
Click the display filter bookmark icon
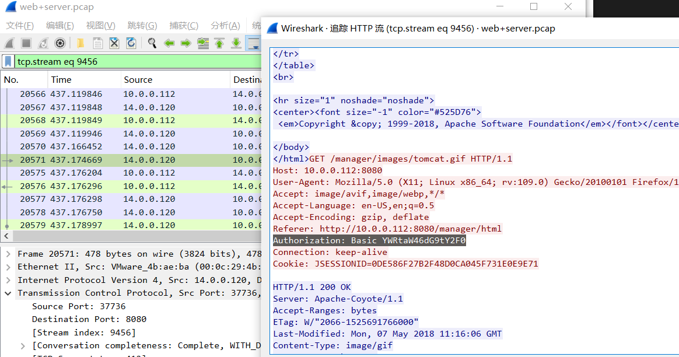8,61
